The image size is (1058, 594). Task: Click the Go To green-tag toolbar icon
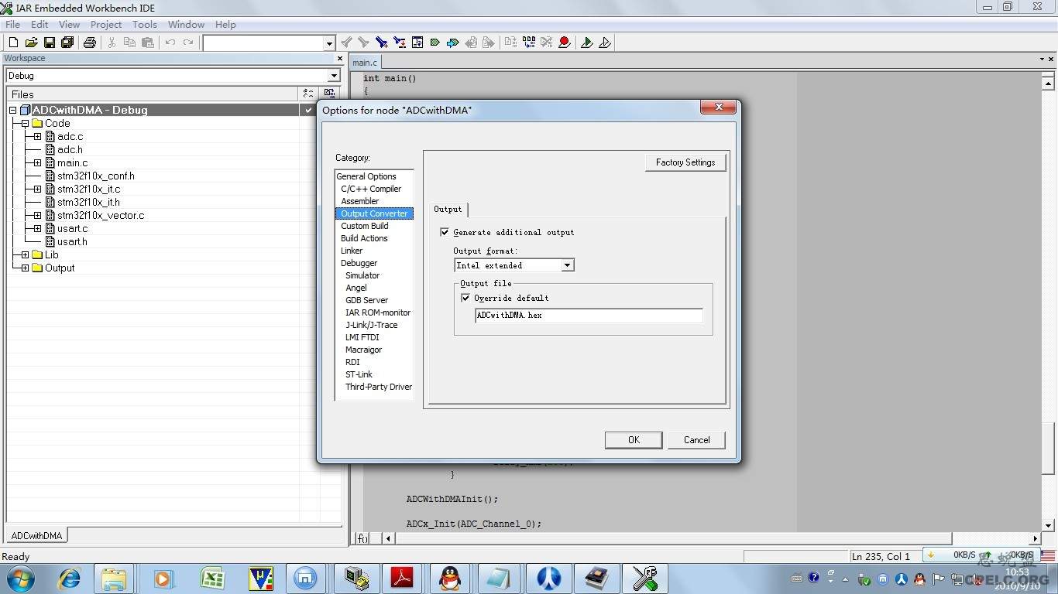[435, 43]
